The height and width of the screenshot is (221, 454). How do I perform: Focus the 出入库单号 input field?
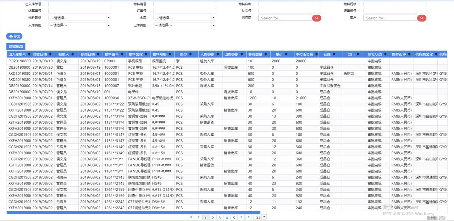pos(79,4)
